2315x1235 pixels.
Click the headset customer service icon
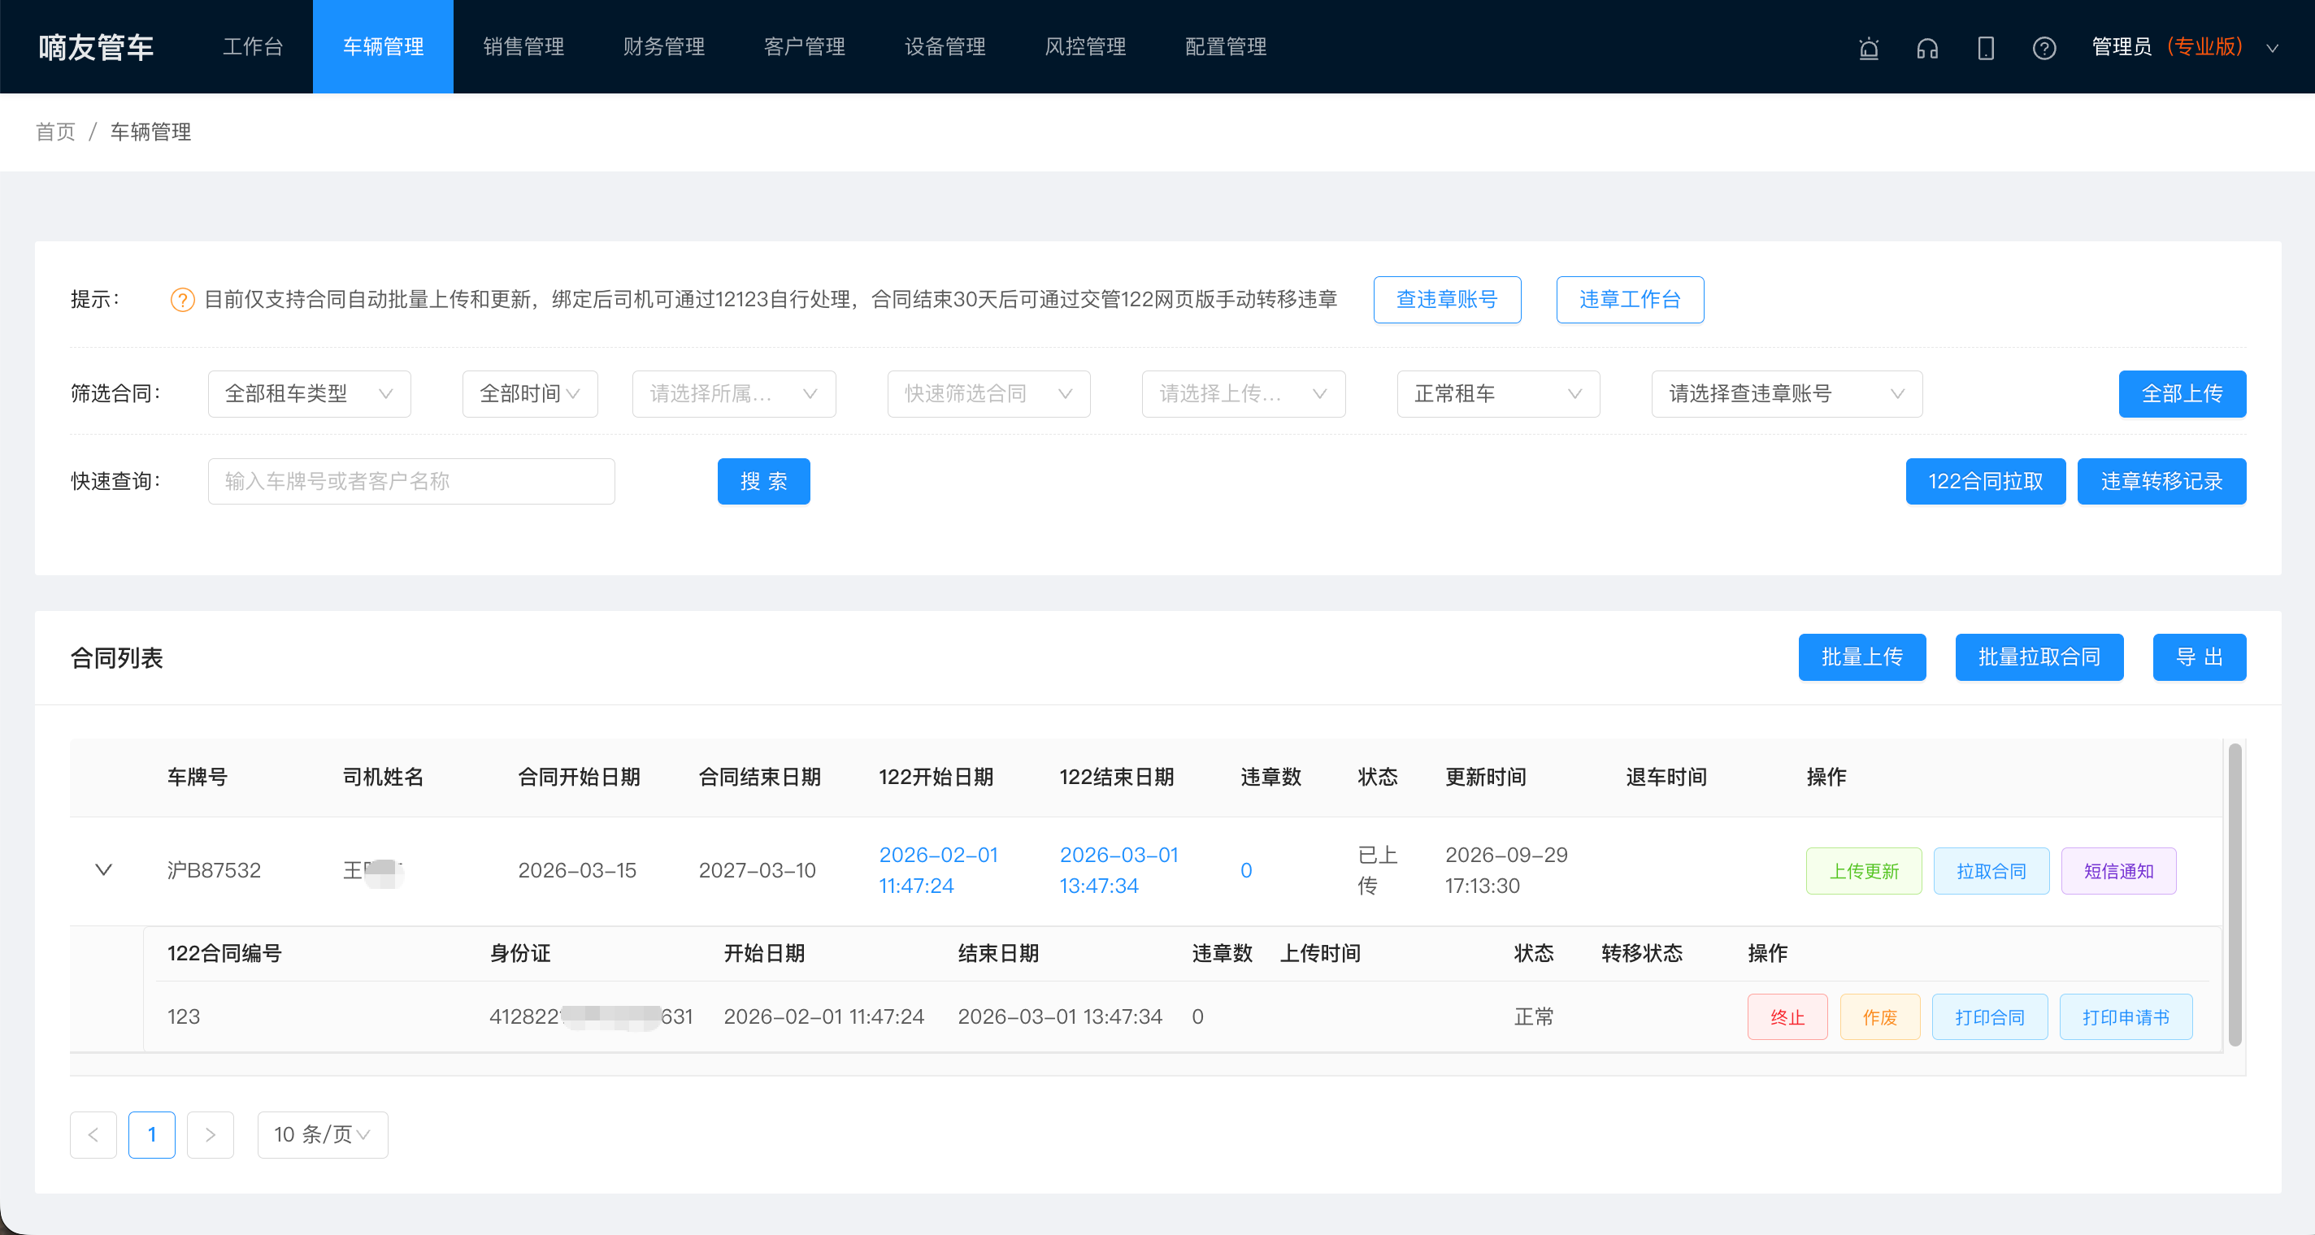click(x=1926, y=48)
